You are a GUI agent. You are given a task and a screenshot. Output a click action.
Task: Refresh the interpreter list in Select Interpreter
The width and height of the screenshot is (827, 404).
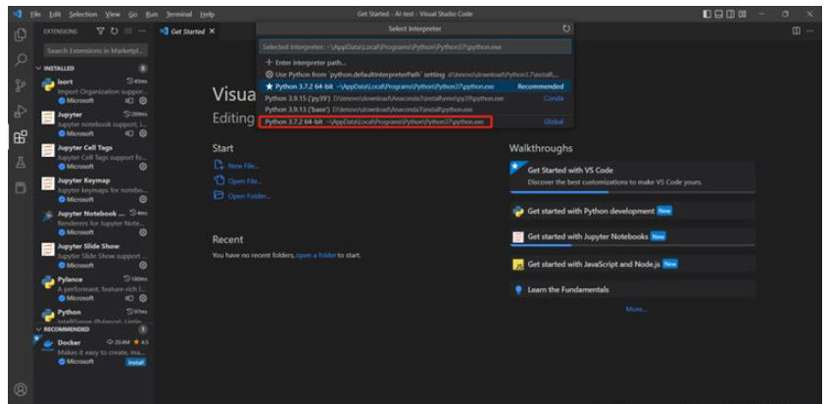(566, 28)
